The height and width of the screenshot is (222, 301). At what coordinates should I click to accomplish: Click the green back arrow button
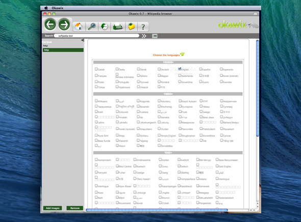click(x=51, y=24)
